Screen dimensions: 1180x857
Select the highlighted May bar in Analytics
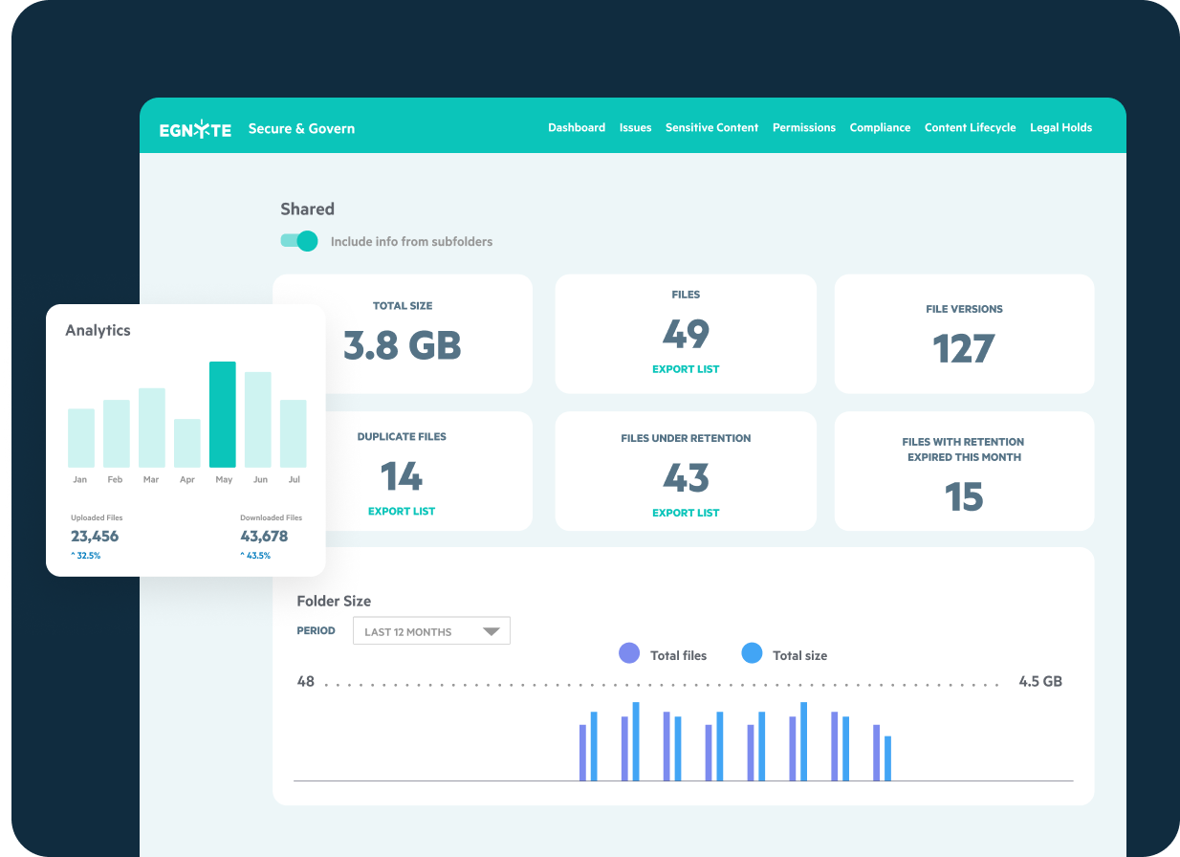pos(223,414)
